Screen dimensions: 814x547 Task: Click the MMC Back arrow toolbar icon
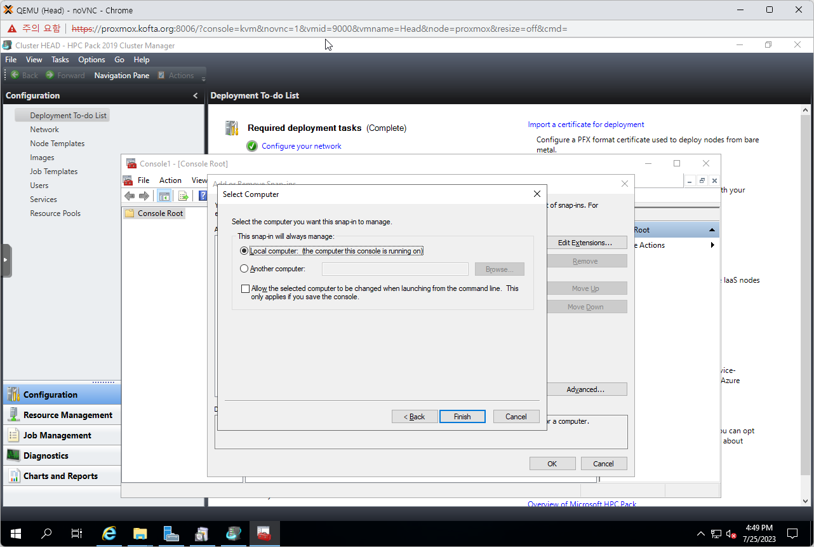click(x=130, y=196)
